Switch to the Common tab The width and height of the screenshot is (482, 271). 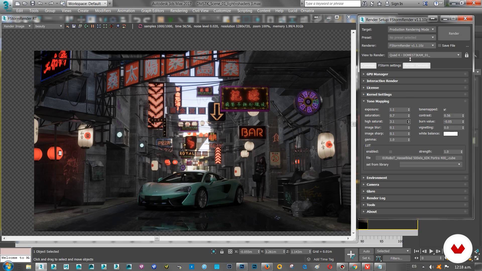coord(368,65)
